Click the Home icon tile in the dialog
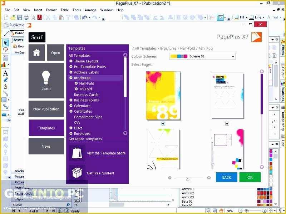The image size is (286, 214). click(37, 52)
